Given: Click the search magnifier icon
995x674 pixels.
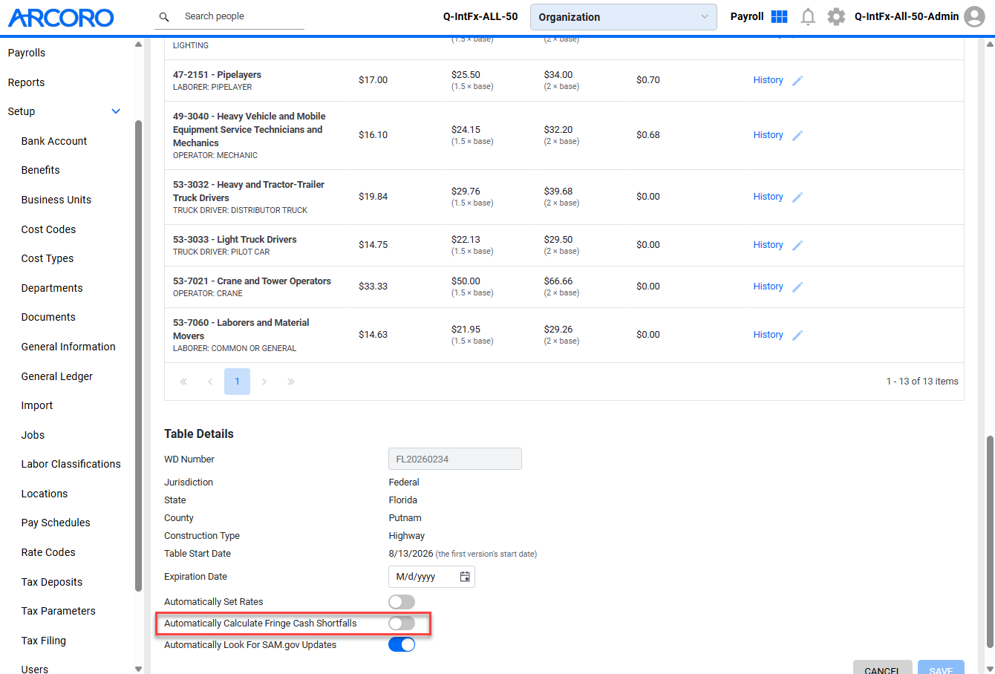Looking at the screenshot, I should click(x=164, y=16).
